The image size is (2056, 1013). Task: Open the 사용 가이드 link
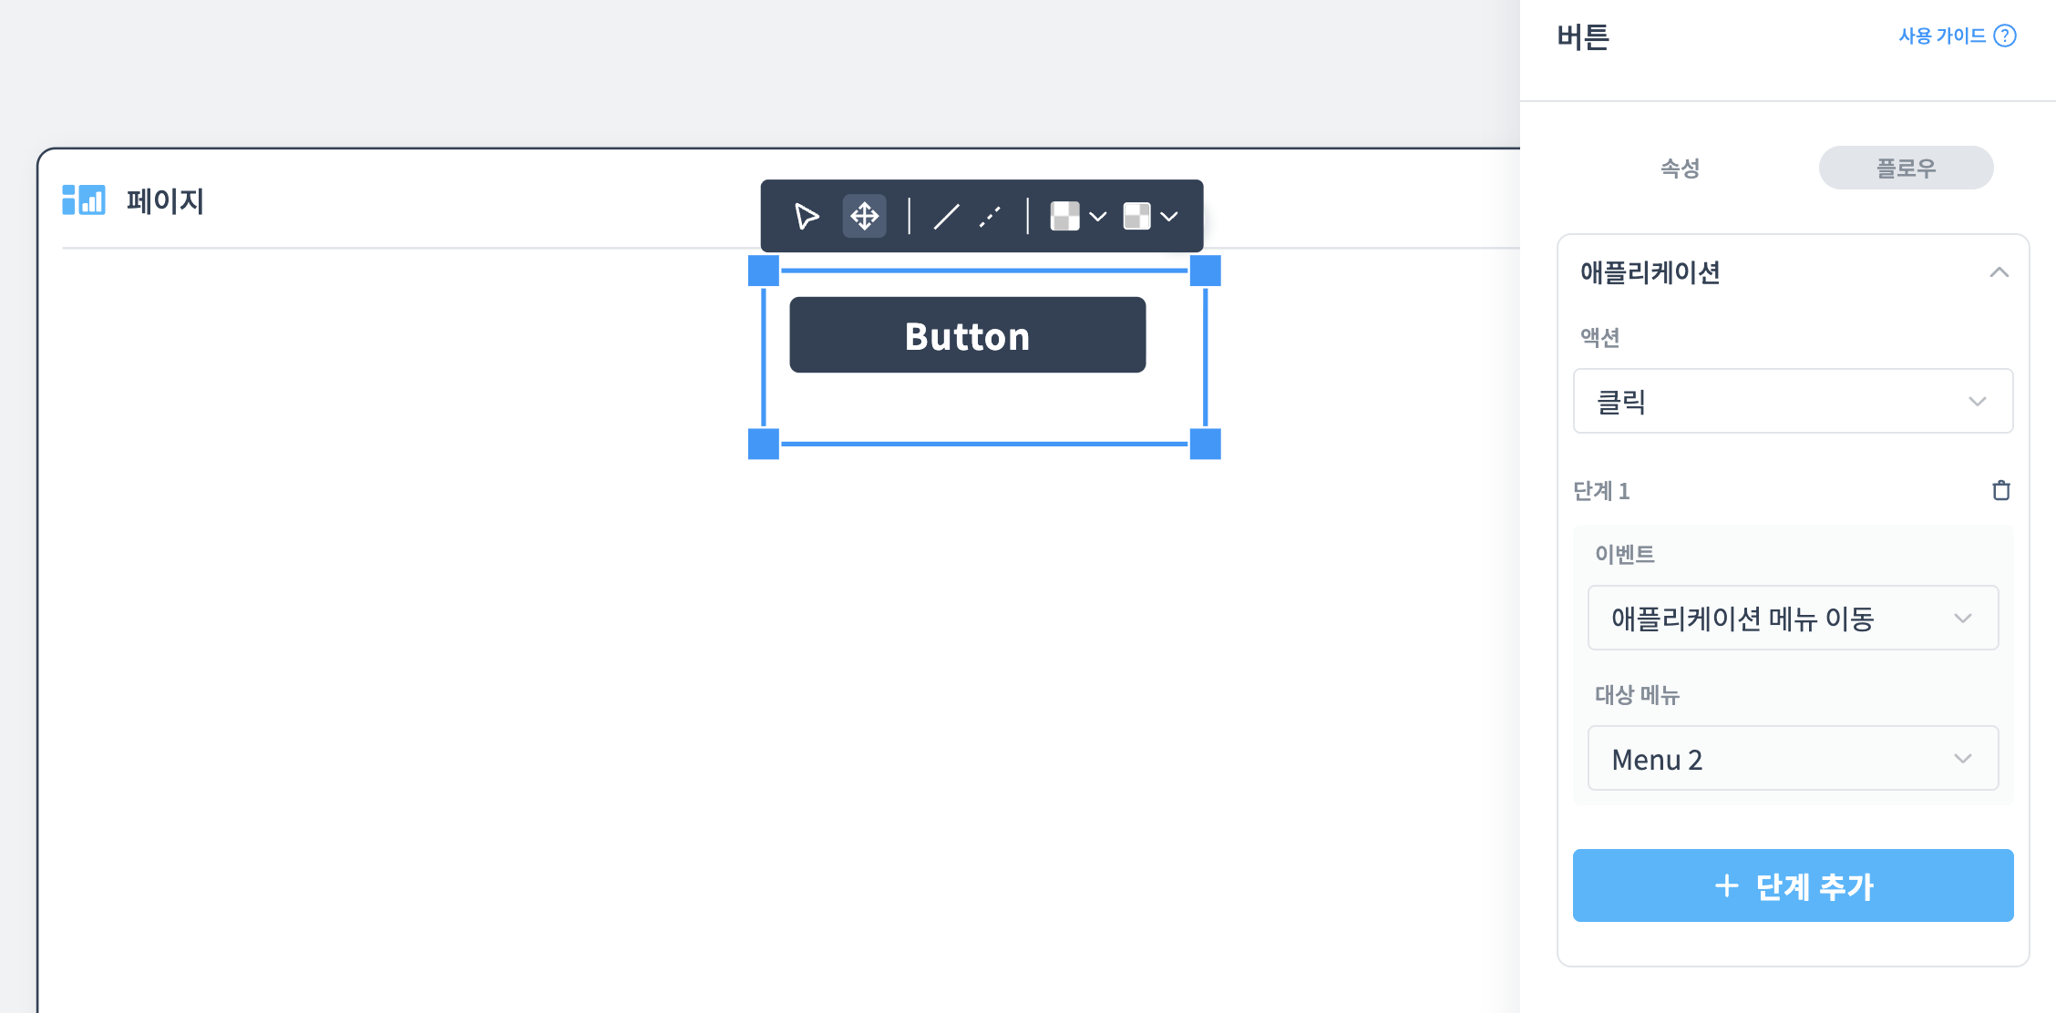click(1942, 36)
